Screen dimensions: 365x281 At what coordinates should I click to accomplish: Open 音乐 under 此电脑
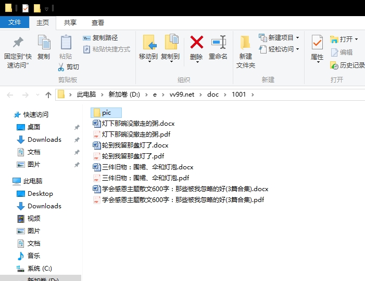tap(29, 256)
